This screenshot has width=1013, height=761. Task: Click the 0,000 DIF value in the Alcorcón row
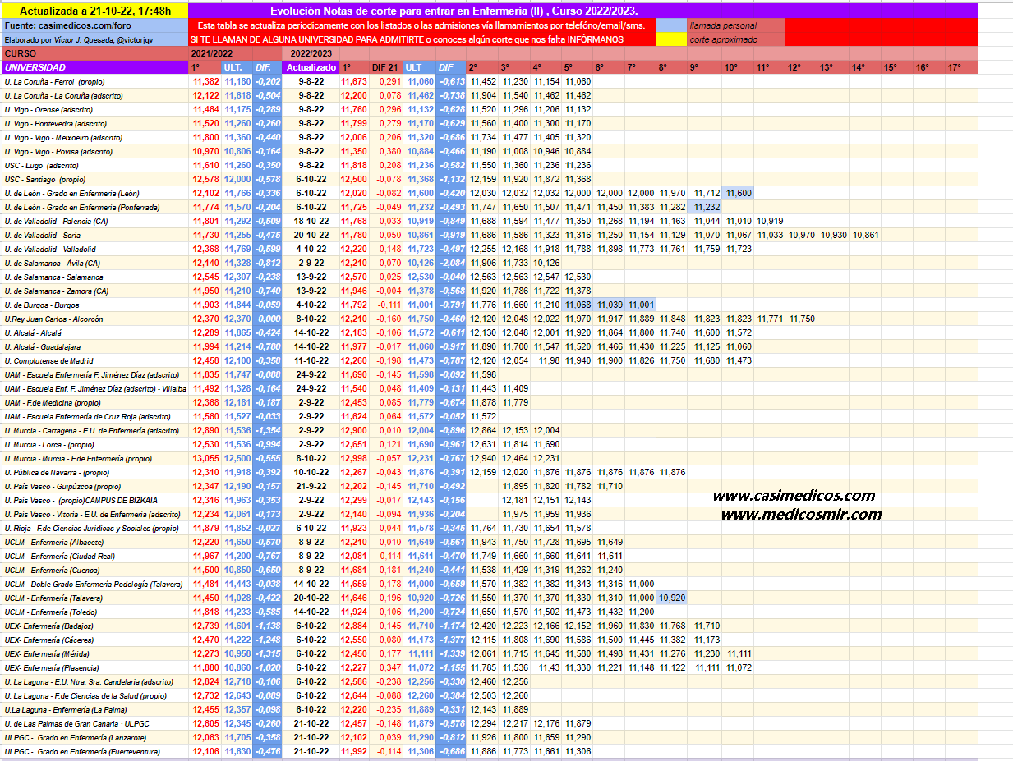click(x=268, y=319)
